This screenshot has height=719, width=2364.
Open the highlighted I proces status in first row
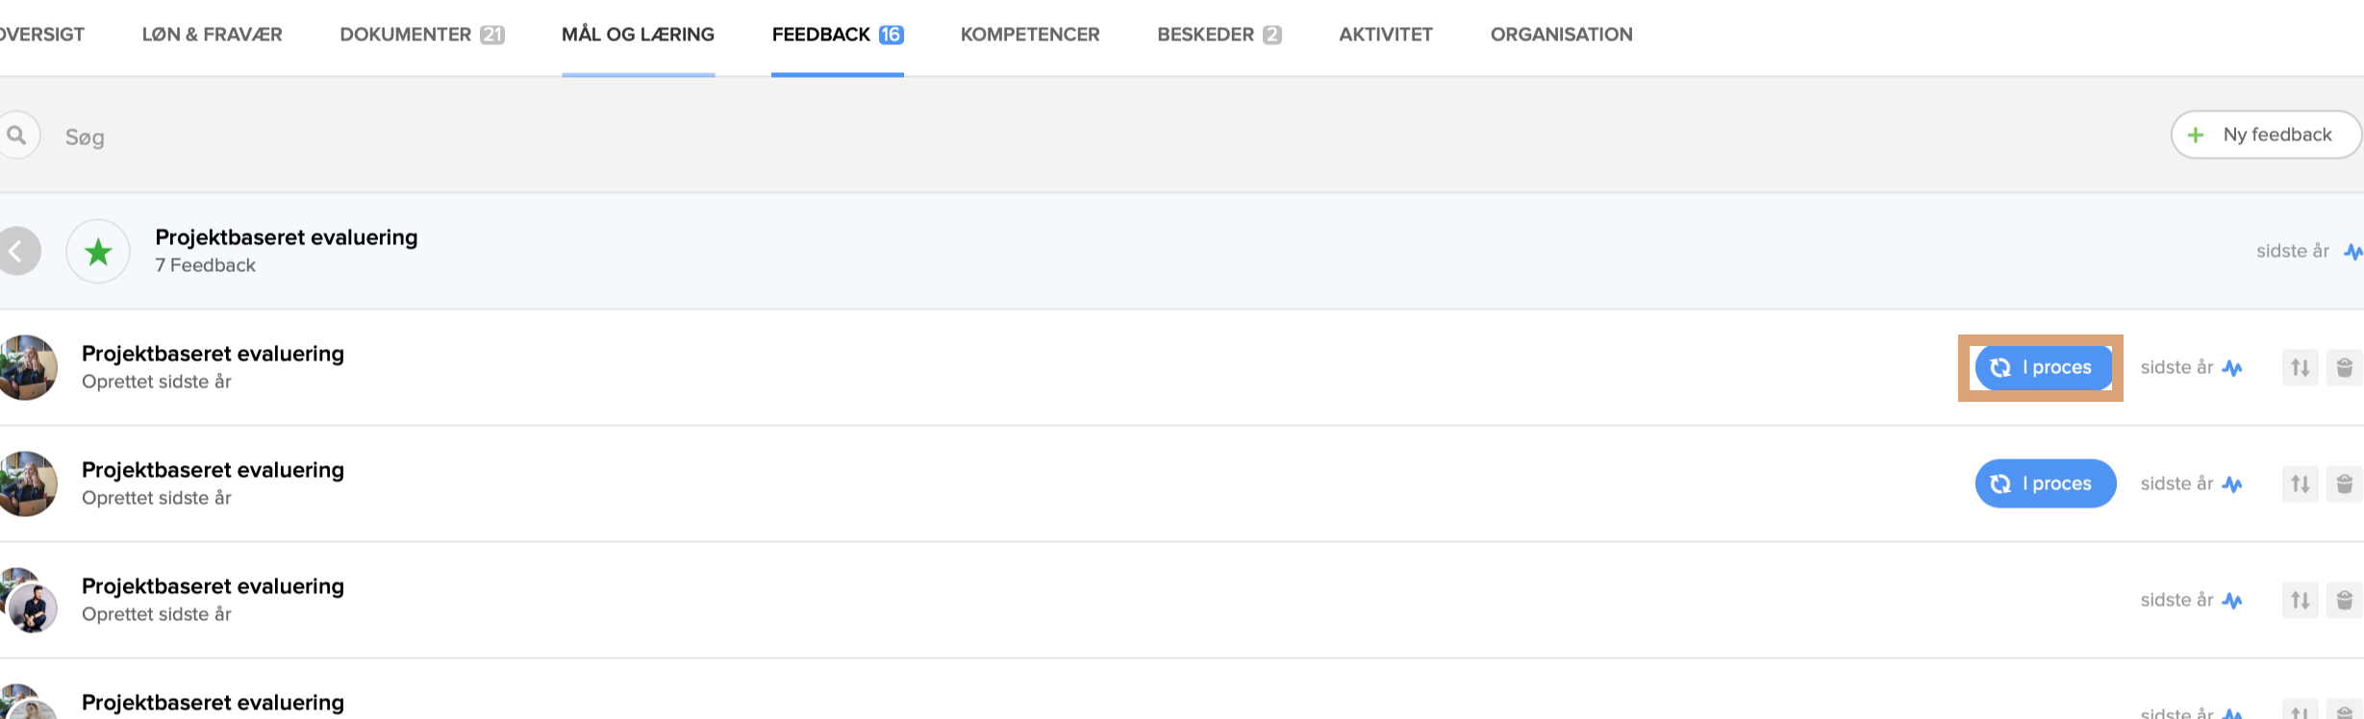click(x=2044, y=367)
